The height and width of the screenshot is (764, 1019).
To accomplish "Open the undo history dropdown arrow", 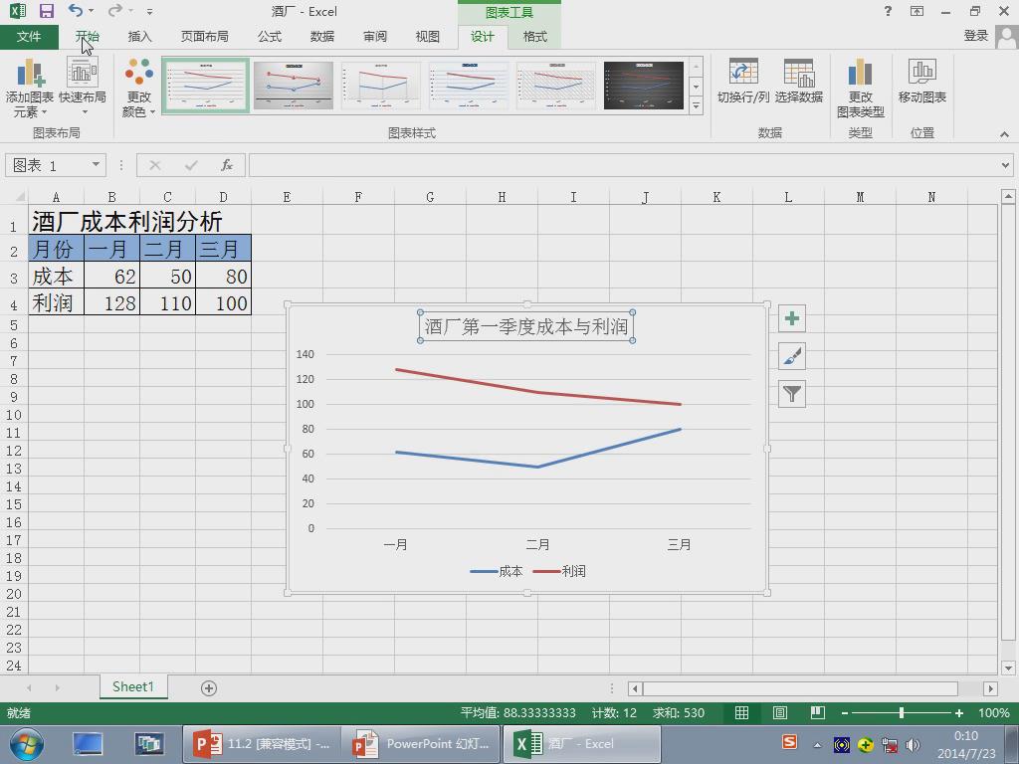I will 91,11.
